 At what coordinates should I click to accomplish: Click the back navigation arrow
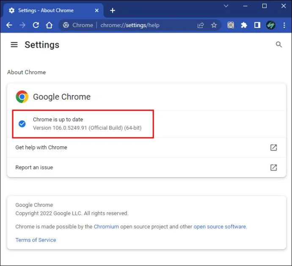click(9, 25)
